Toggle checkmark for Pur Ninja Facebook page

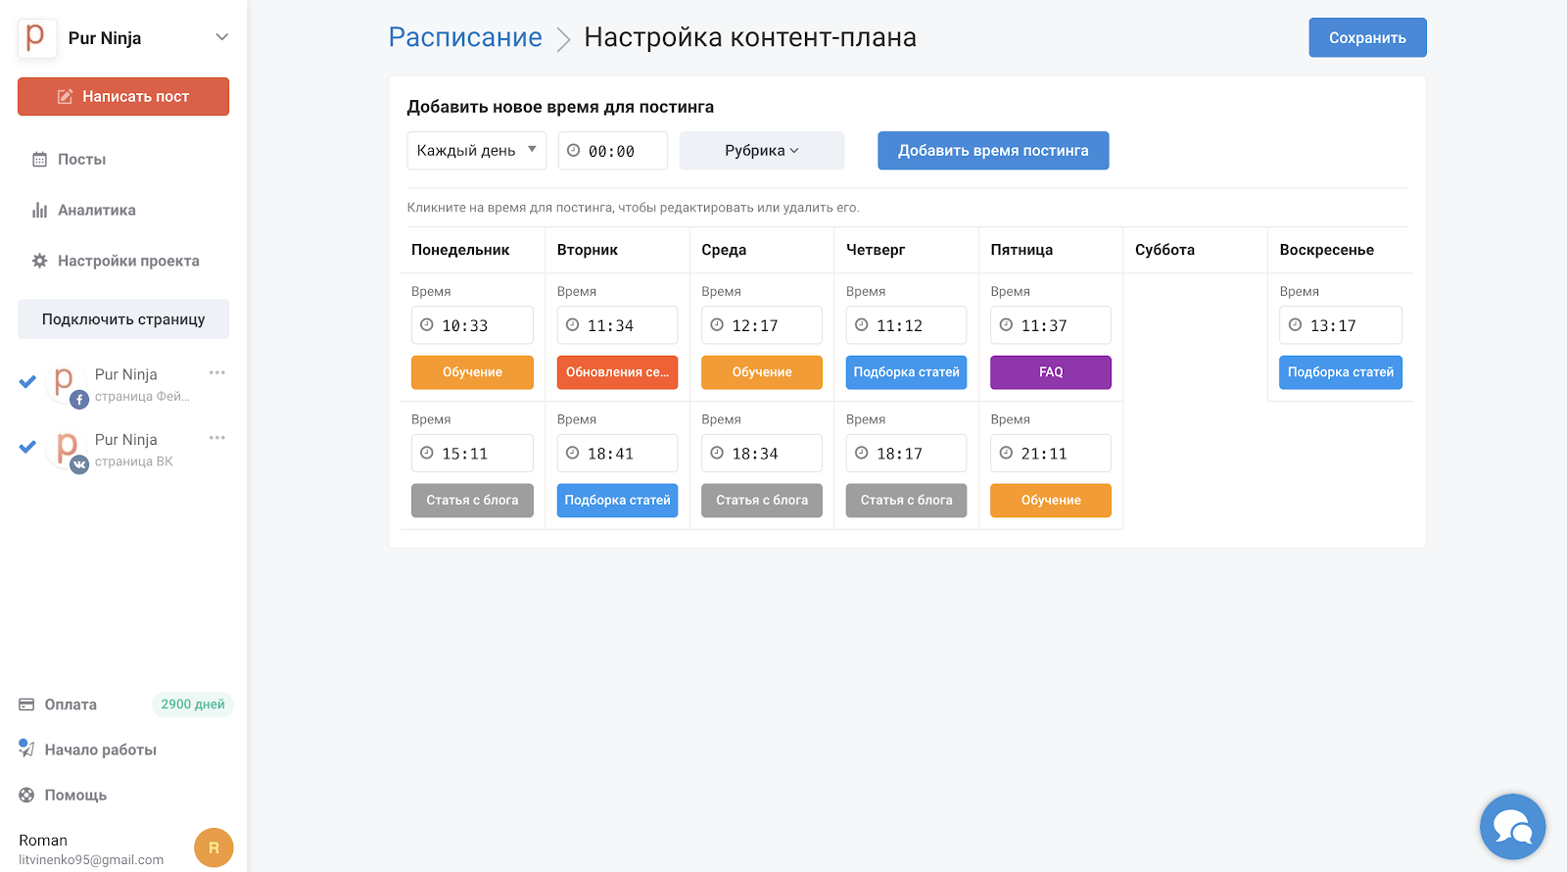[x=27, y=382]
